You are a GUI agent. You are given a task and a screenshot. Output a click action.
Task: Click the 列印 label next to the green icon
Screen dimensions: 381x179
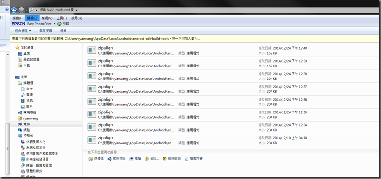click(66, 24)
